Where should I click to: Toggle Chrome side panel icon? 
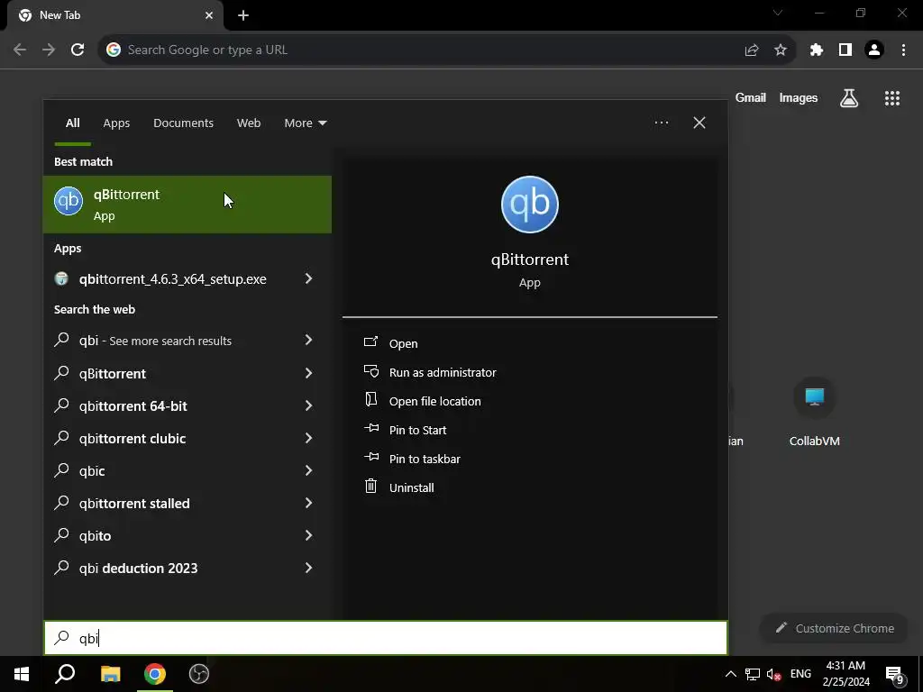(845, 50)
